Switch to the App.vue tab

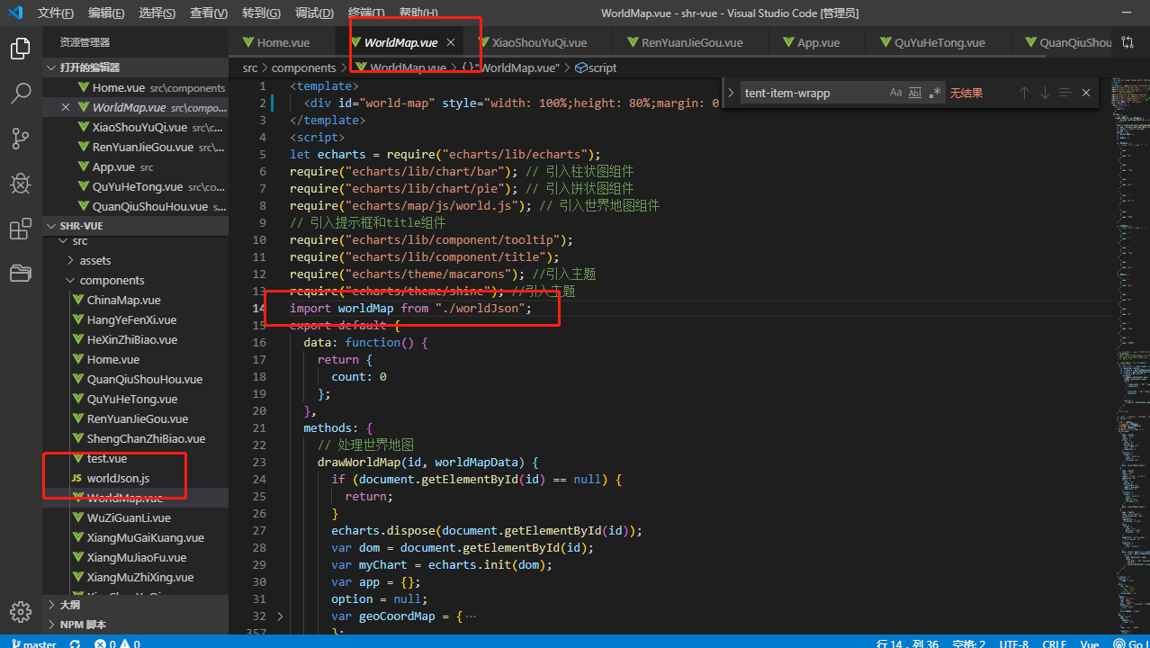coord(818,42)
